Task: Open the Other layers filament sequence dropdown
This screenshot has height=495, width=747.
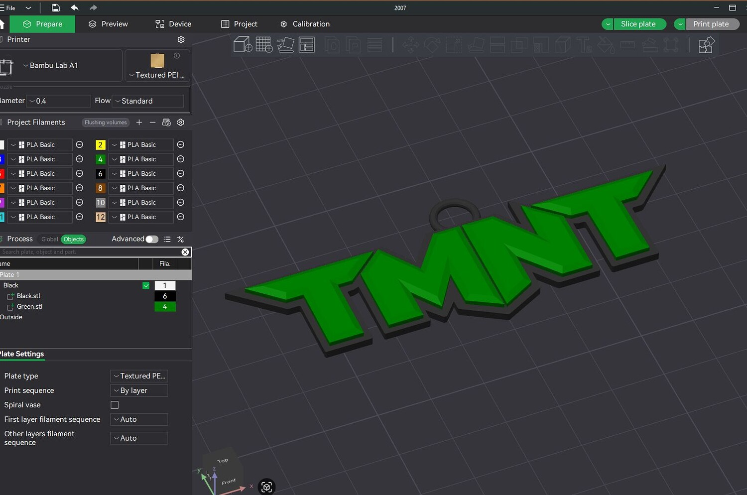Action: (x=139, y=438)
